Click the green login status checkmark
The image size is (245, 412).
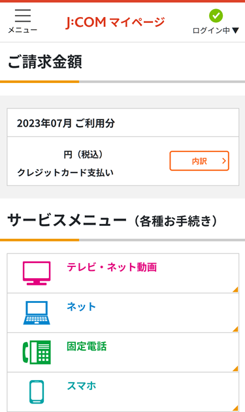[x=216, y=16]
